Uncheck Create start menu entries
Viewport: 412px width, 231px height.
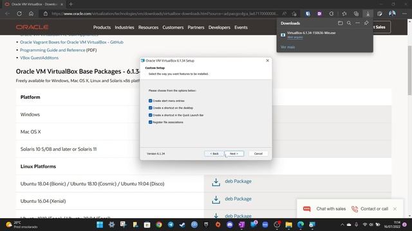click(x=150, y=101)
